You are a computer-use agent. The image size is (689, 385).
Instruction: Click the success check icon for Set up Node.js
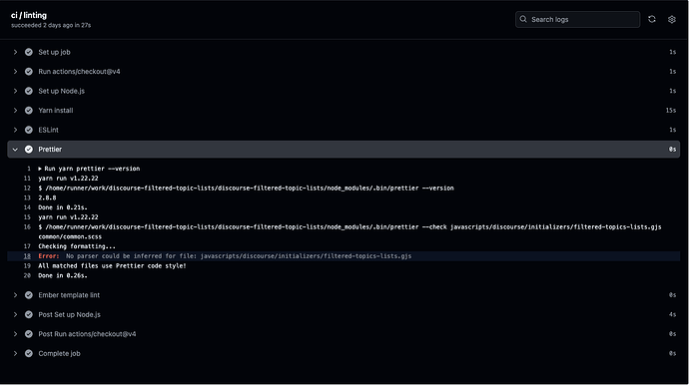tap(29, 91)
